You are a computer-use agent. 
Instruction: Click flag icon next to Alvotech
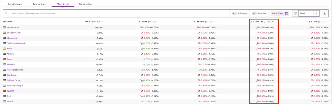[x=4, y=64]
